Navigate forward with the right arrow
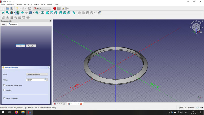Screen dimensions: 204x115 tap(26, 13)
